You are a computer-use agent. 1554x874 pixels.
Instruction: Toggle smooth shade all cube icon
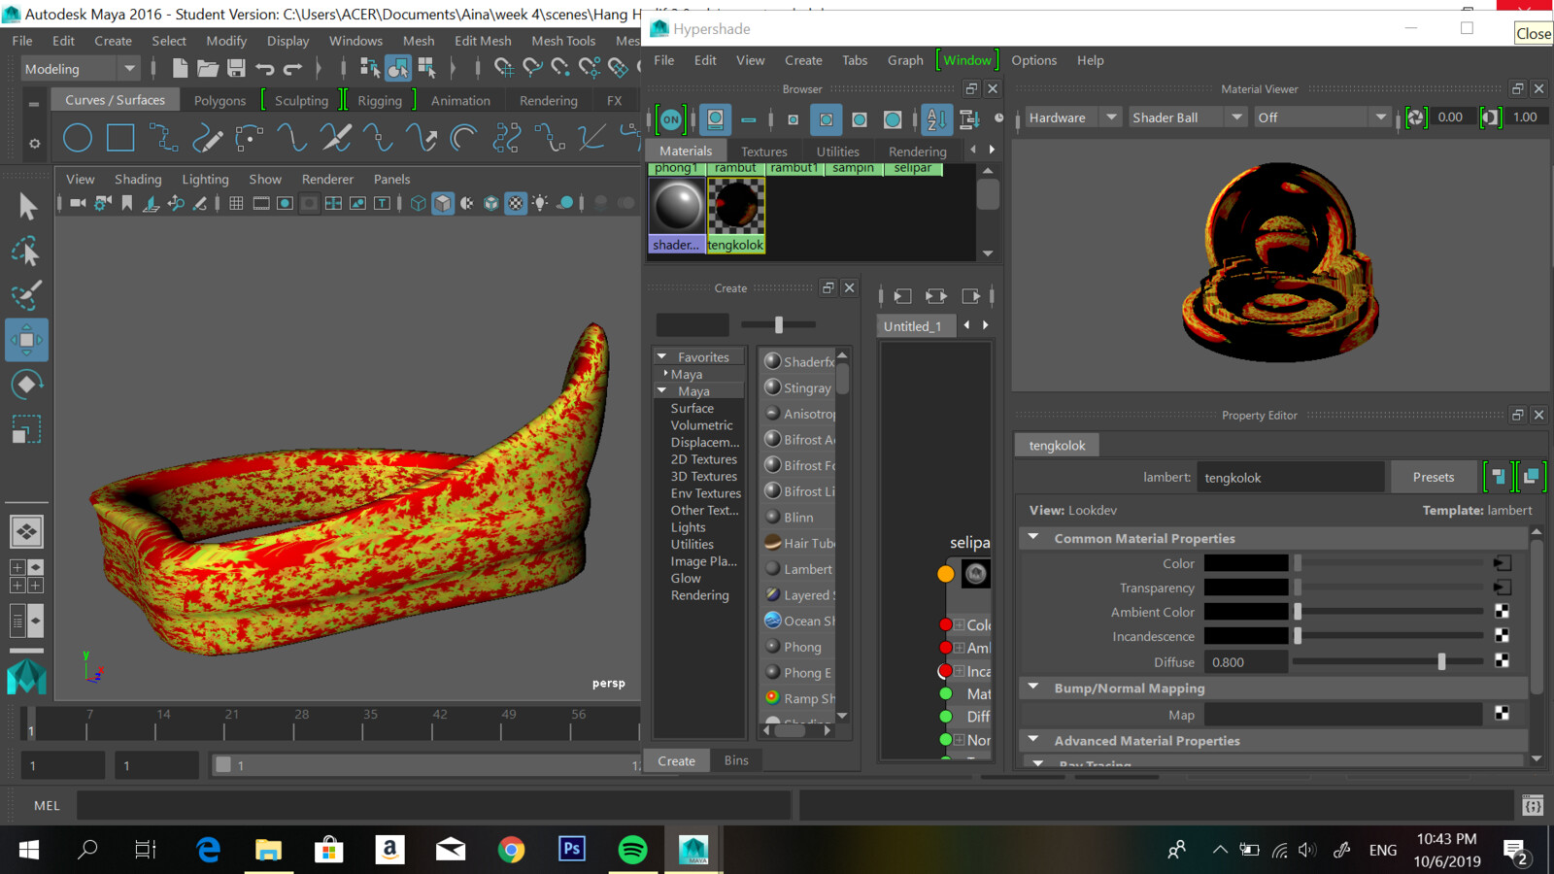(x=443, y=203)
